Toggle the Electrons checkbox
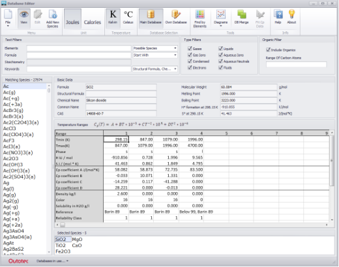The height and width of the screenshot is (267, 339). coord(190,68)
